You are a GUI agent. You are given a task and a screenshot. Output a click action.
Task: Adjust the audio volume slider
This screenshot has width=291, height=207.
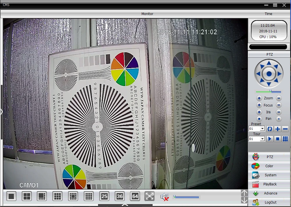[186, 197]
